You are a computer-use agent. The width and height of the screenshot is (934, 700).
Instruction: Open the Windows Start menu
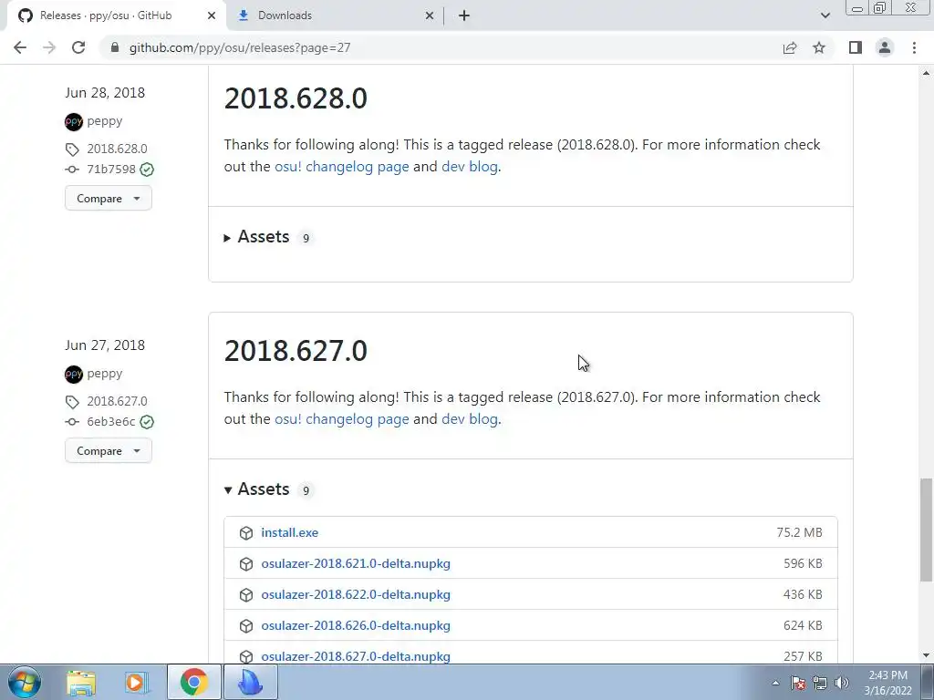pyautogui.click(x=25, y=682)
